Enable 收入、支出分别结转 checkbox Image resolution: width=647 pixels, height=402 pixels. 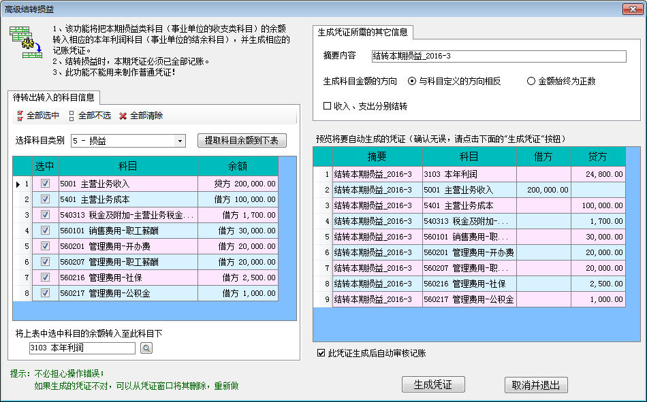coord(327,106)
